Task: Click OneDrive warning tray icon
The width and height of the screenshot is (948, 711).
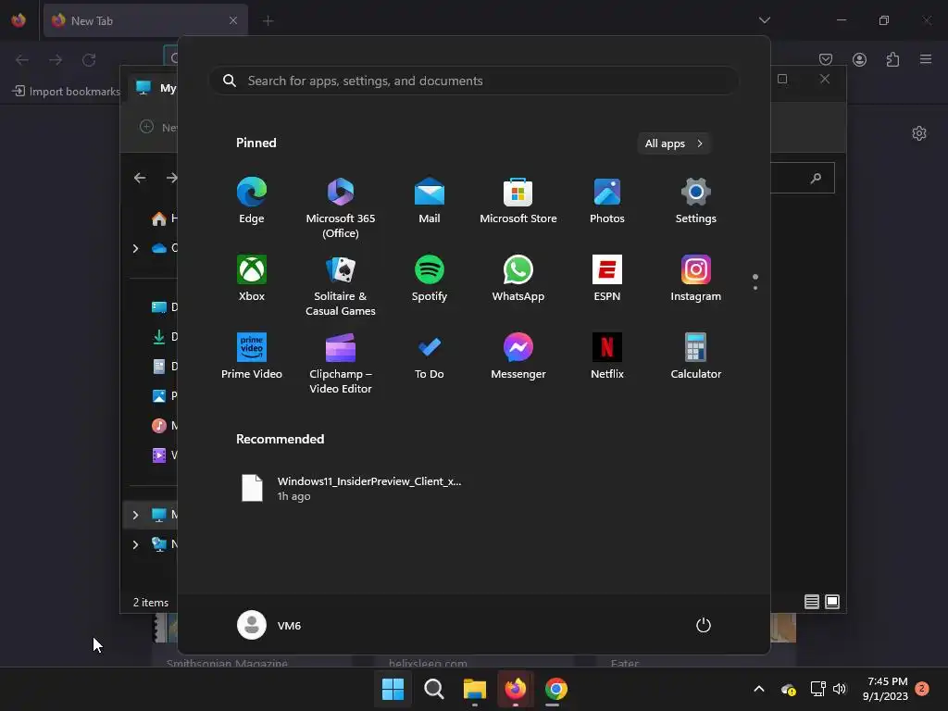Action: (789, 689)
